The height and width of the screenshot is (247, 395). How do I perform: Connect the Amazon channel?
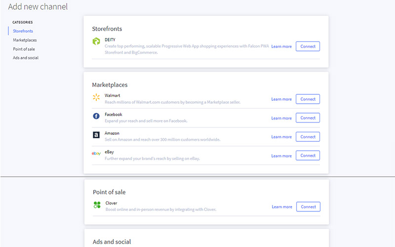tap(308, 137)
